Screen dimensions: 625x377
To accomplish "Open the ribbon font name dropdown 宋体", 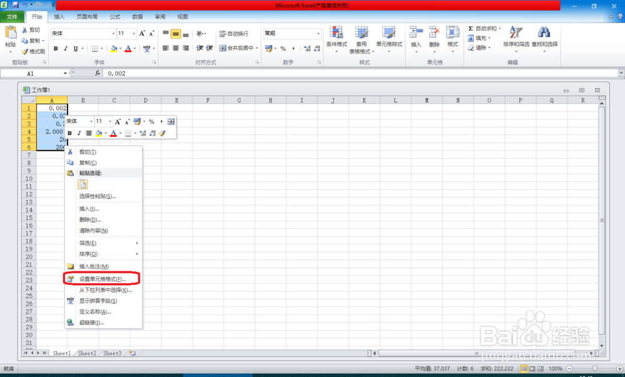I will 113,34.
